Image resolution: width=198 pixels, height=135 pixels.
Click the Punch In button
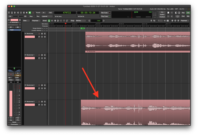click(x=43, y=13)
